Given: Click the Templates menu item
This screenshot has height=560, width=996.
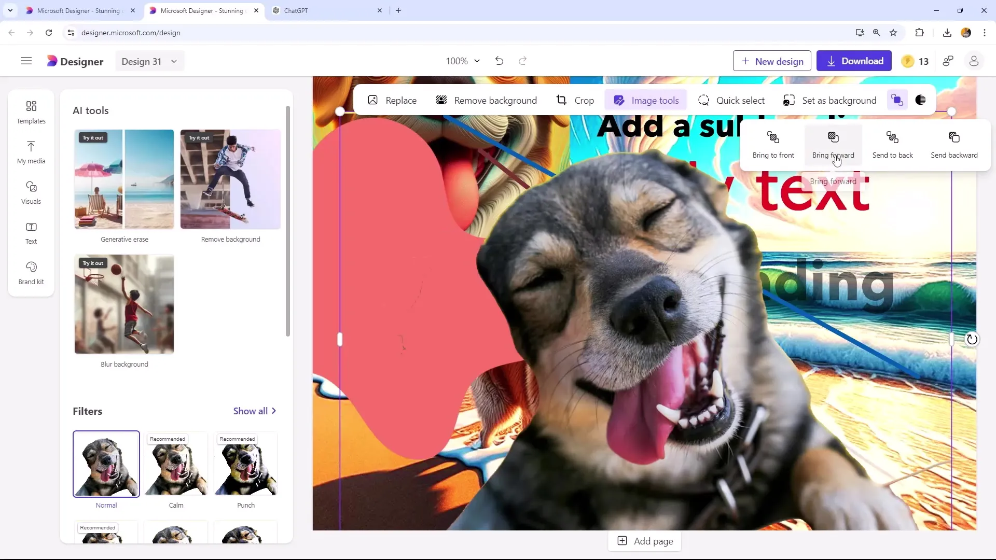Looking at the screenshot, I should point(30,111).
